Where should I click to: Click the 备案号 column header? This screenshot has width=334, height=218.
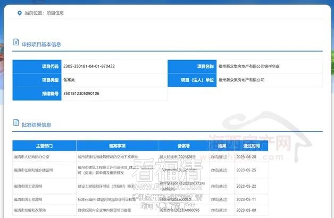coord(183,145)
